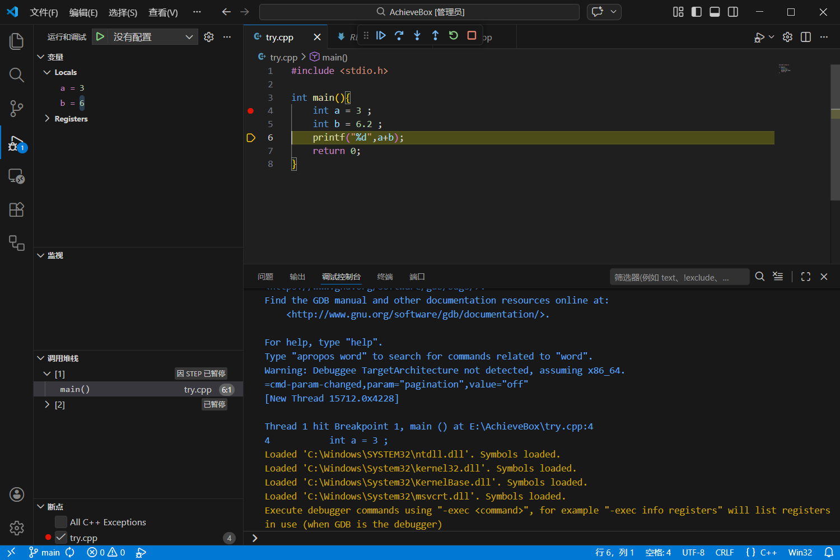Uncheck the try.cpp breakpoint checkbox

(61, 538)
